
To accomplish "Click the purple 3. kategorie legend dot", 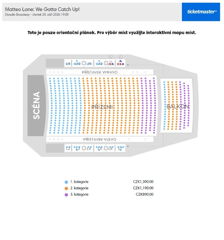I will point(66,195).
